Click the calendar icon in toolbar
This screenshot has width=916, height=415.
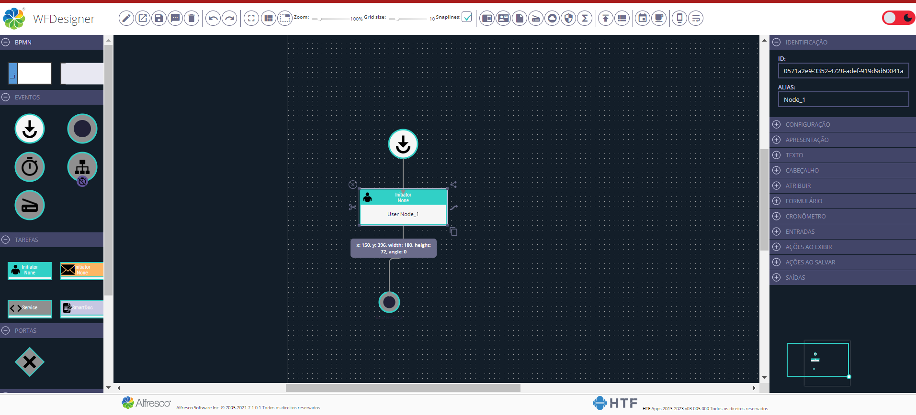pyautogui.click(x=643, y=19)
